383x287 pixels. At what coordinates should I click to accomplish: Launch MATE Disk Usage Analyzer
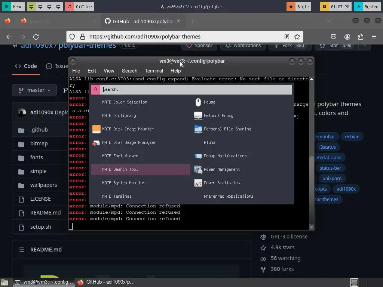[x=141, y=142]
